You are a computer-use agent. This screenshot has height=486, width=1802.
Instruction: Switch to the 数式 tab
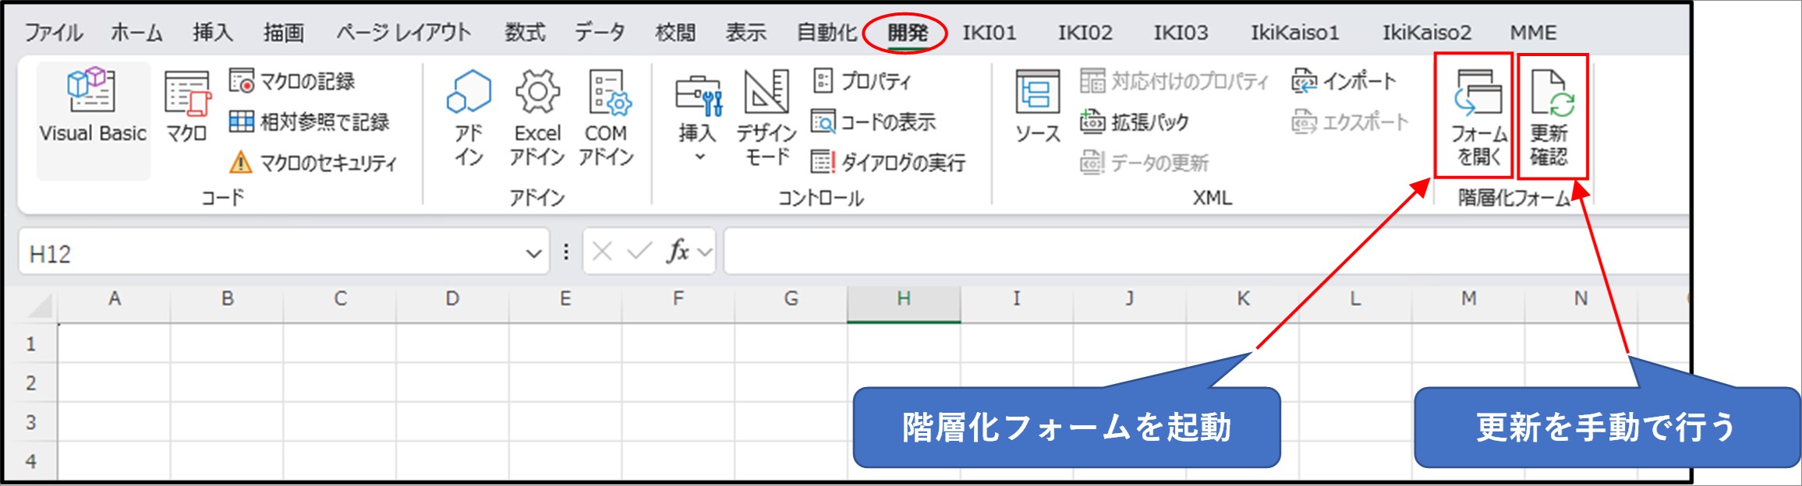(x=525, y=33)
